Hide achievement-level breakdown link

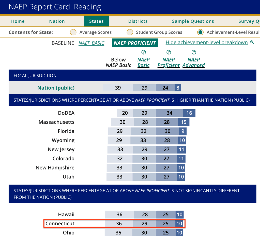click(206, 43)
